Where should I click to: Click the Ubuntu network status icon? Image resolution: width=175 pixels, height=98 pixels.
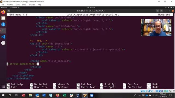coord(166,8)
